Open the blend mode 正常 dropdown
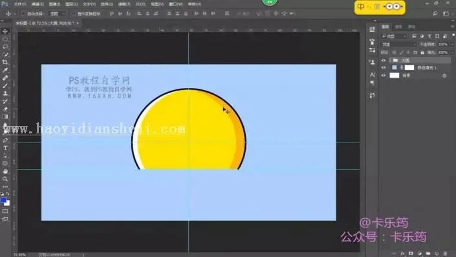Viewport: 456px width, 257px height. [399, 44]
